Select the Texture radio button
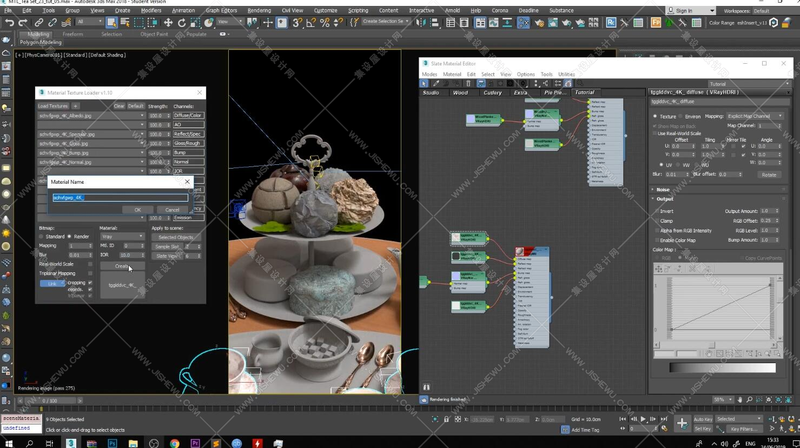800x448 pixels. coord(655,116)
